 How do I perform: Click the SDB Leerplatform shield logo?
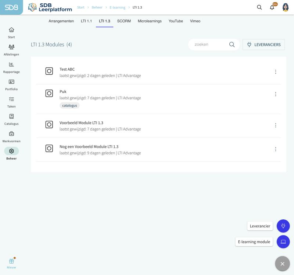coord(32,7)
